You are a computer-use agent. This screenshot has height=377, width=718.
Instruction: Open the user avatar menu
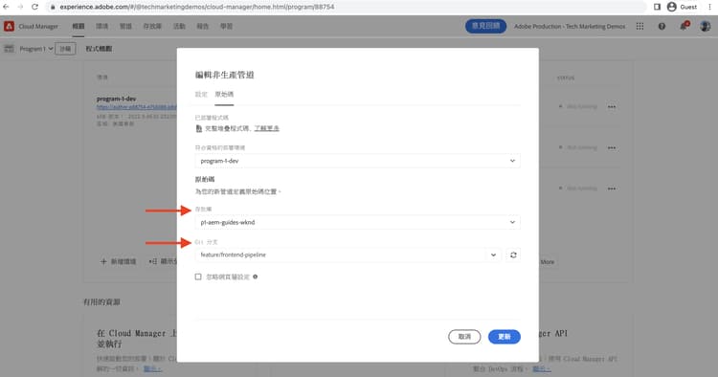(x=706, y=26)
